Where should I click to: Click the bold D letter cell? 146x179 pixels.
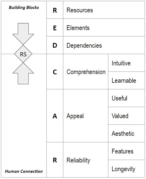coord(55,45)
